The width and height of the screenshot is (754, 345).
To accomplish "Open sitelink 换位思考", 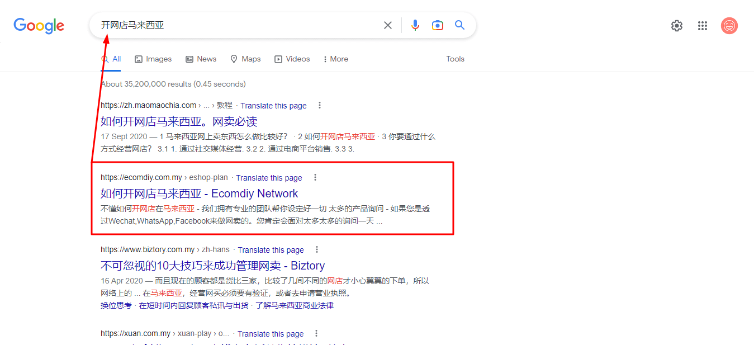I will point(116,305).
